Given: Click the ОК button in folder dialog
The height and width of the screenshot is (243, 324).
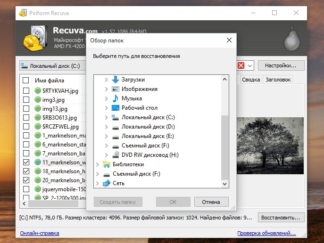Looking at the screenshot, I should click(x=173, y=202).
